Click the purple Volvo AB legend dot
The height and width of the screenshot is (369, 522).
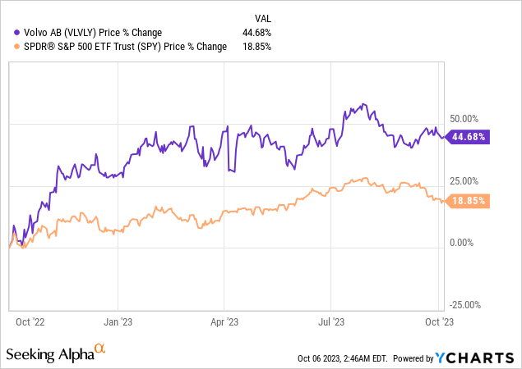[x=9, y=32]
